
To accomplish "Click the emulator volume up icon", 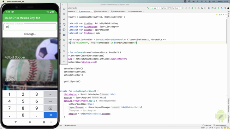I will (x=64, y=14).
